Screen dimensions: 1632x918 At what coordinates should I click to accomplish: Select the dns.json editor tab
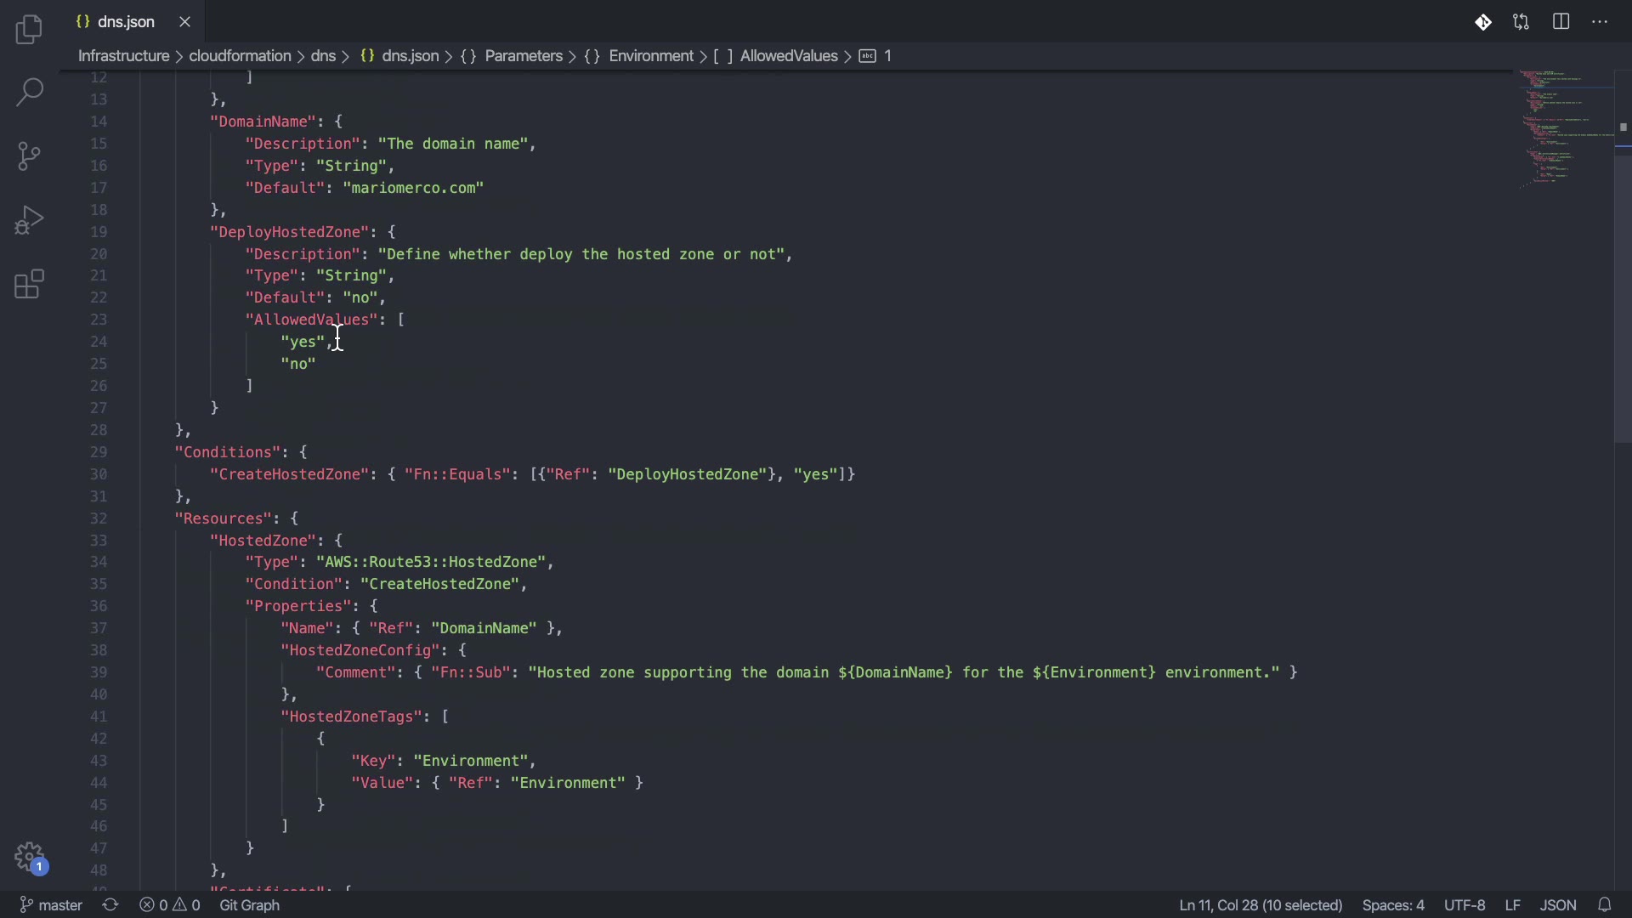click(x=126, y=22)
